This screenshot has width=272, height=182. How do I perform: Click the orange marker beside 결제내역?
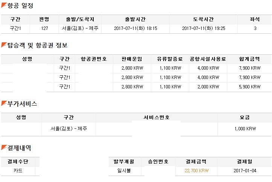tap(4, 148)
